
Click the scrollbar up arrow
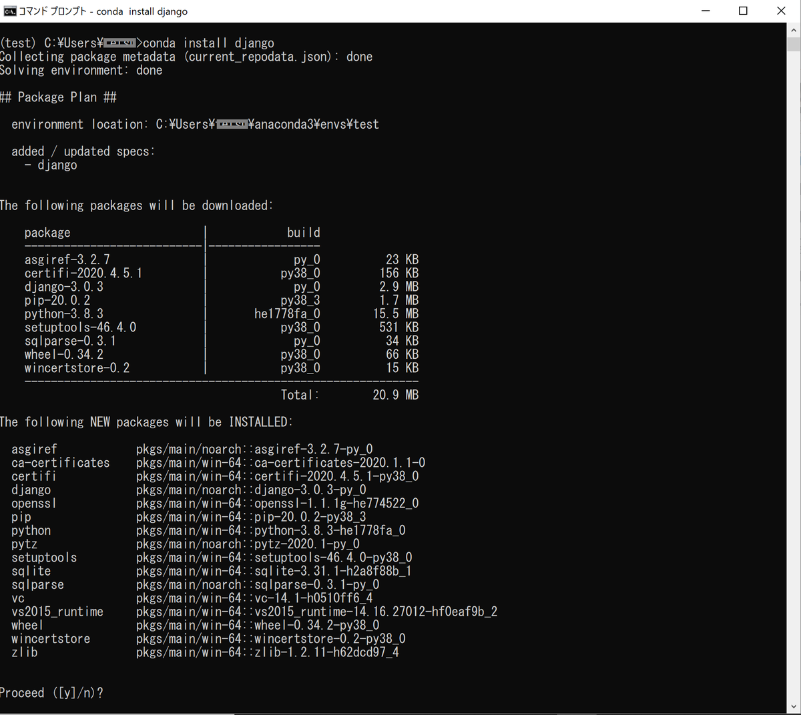point(794,30)
